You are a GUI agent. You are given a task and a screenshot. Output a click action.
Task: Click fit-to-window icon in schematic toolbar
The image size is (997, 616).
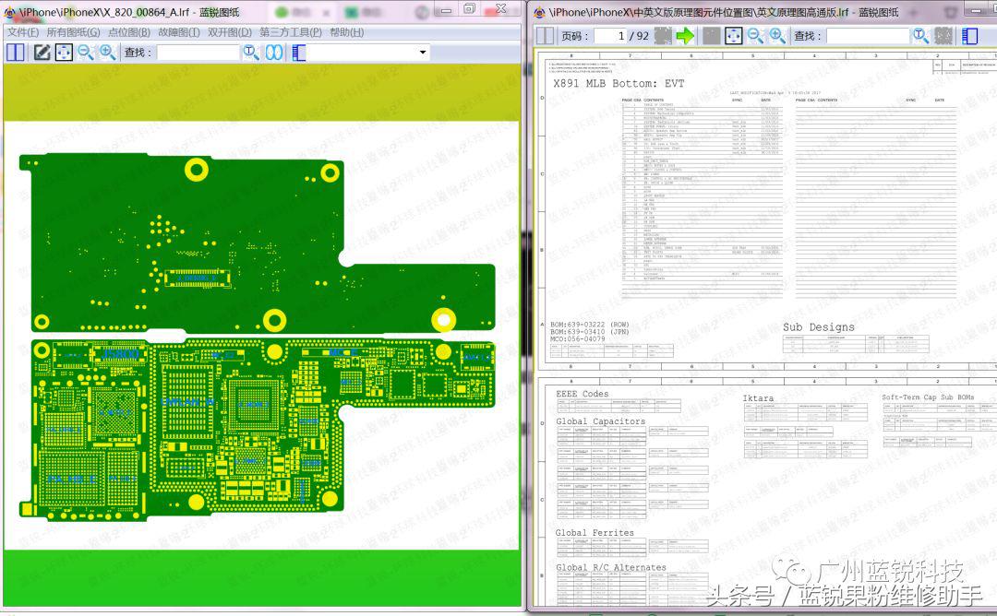(734, 36)
